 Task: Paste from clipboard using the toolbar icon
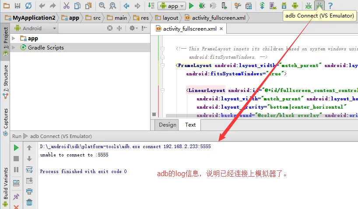point(88,6)
